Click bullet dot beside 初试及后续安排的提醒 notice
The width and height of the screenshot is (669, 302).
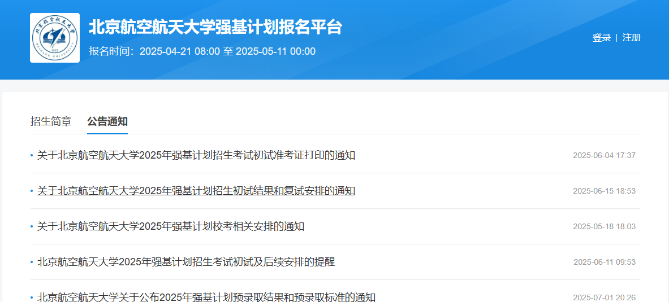coord(32,262)
